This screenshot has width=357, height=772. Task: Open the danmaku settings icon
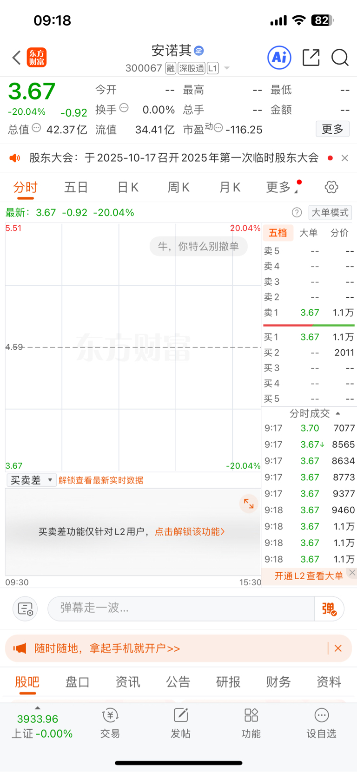(25, 608)
